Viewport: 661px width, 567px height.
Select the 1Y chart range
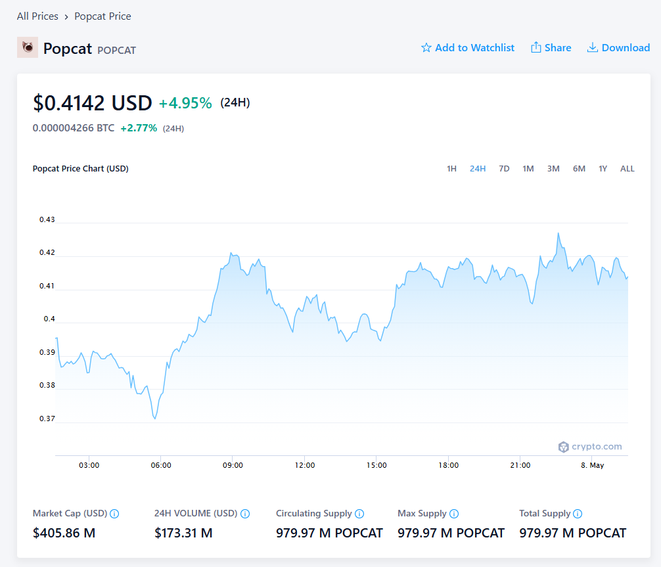[x=603, y=169]
